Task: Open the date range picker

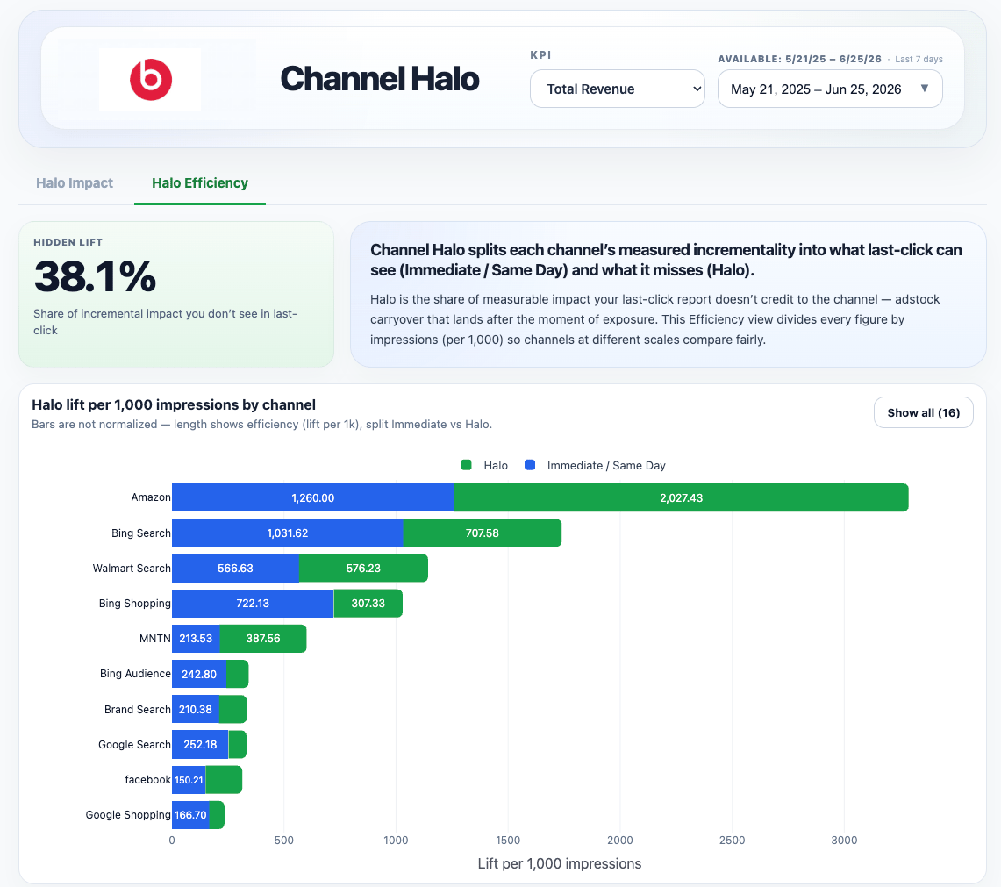Action: click(x=830, y=89)
